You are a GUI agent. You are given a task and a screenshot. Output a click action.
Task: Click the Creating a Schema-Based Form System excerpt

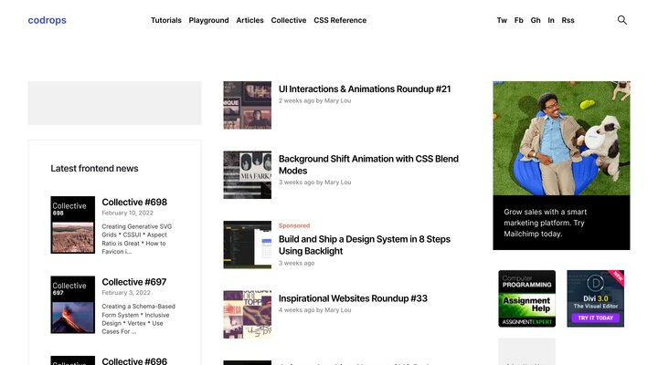pos(139,318)
